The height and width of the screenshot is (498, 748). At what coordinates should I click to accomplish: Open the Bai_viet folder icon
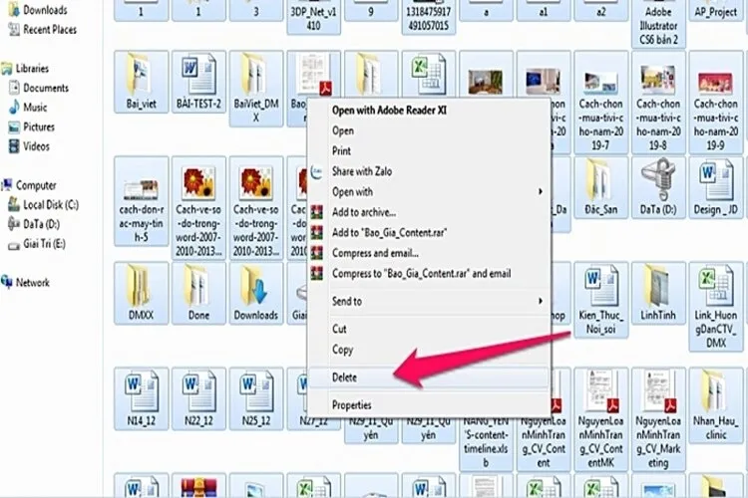141,76
